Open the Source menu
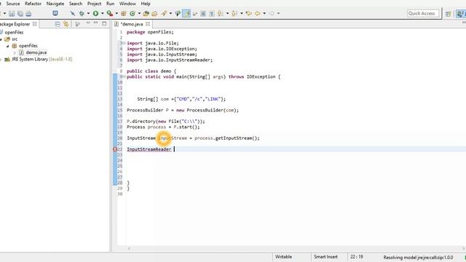The width and height of the screenshot is (466, 262). [x=13, y=4]
